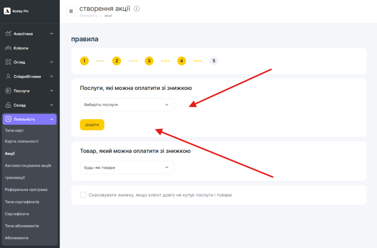Open Карти лояльності in the sidebar
377x248 pixels.
[x=22, y=141]
